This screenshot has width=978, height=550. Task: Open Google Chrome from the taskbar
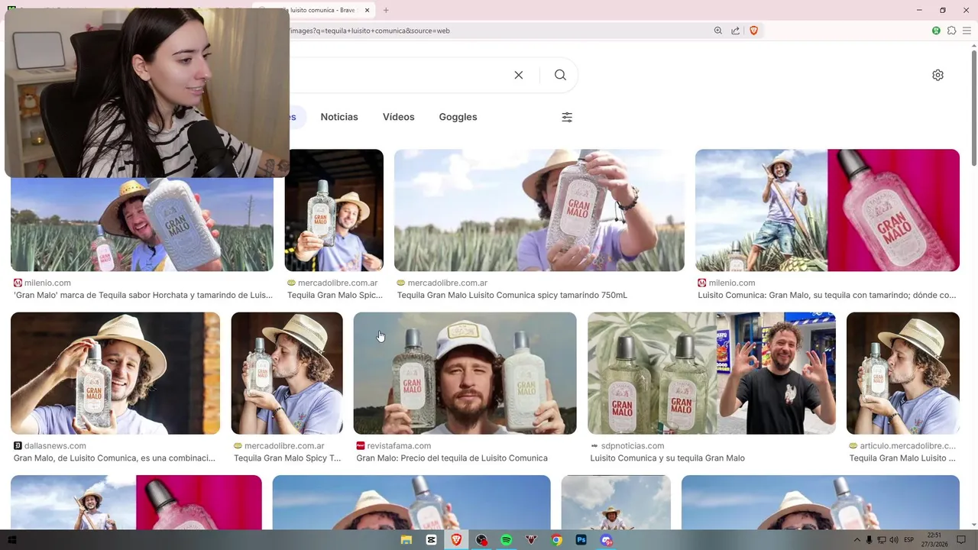[x=557, y=540]
